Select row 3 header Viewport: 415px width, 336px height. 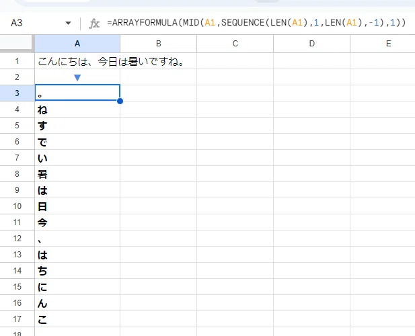click(17, 93)
